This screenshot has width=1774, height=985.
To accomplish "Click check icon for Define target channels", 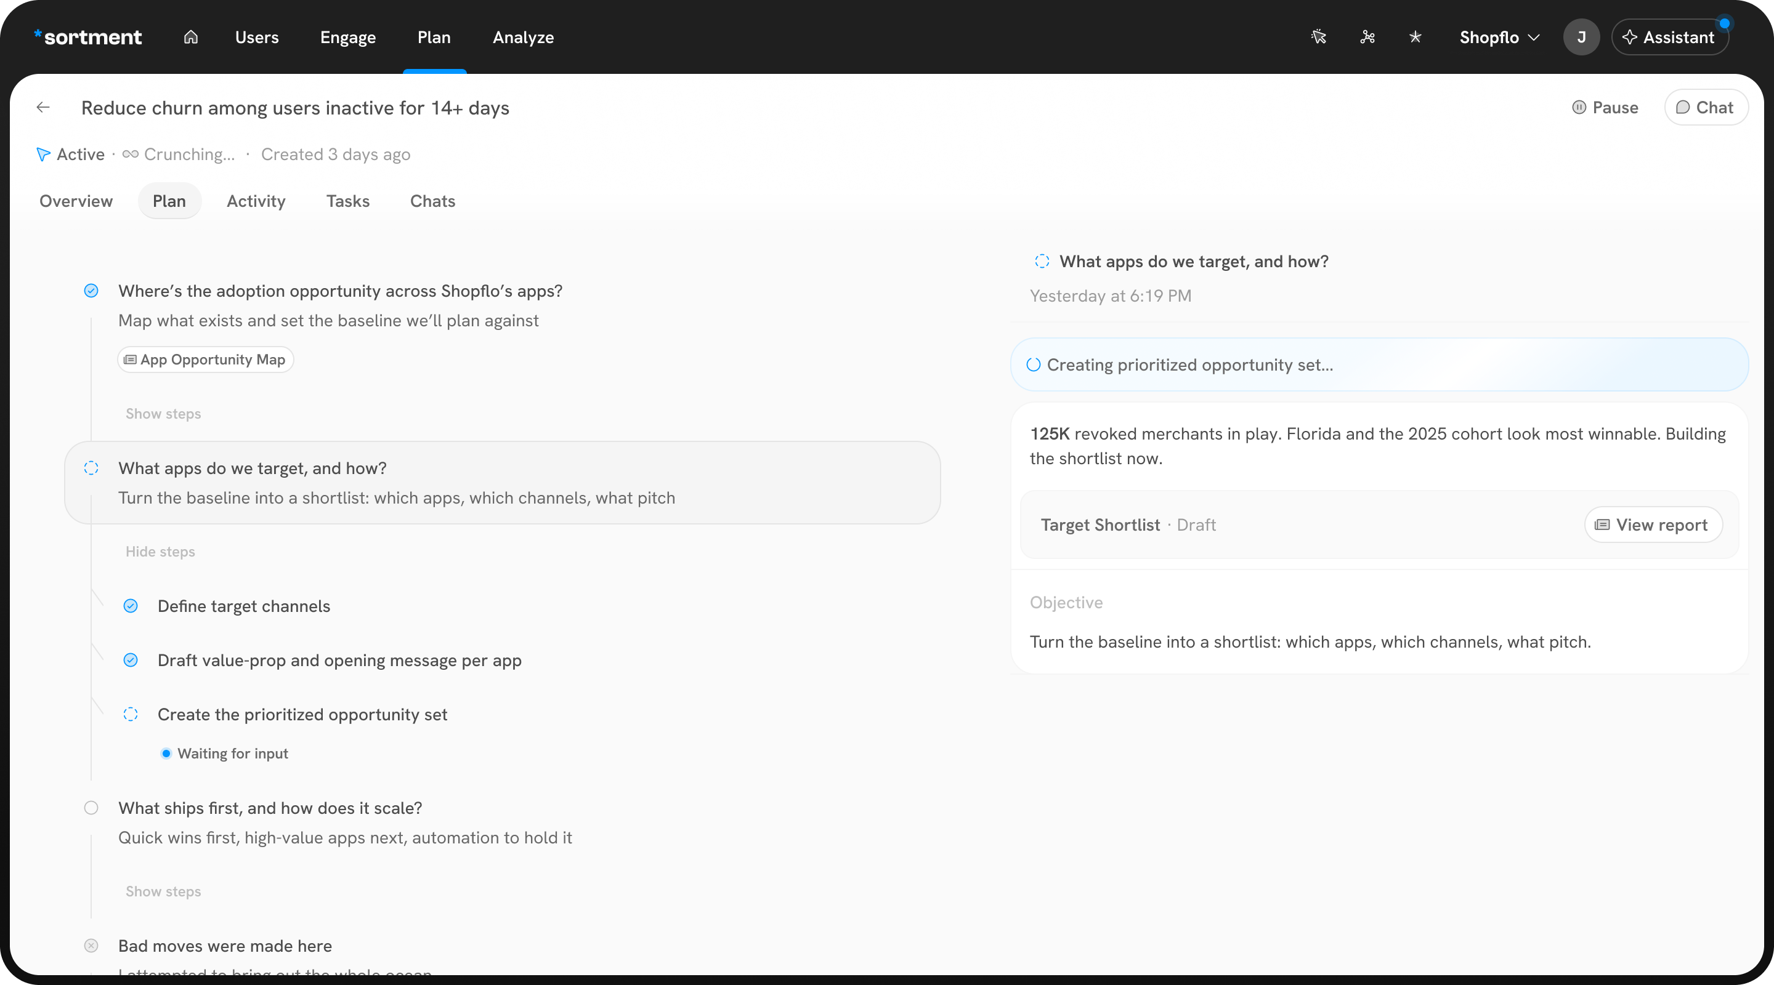I will (130, 606).
